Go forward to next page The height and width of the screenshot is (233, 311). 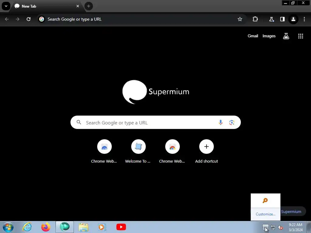(x=18, y=19)
